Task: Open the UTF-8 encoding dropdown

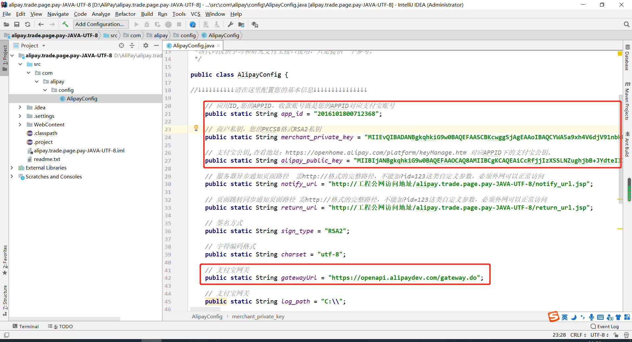Action: coord(598,335)
